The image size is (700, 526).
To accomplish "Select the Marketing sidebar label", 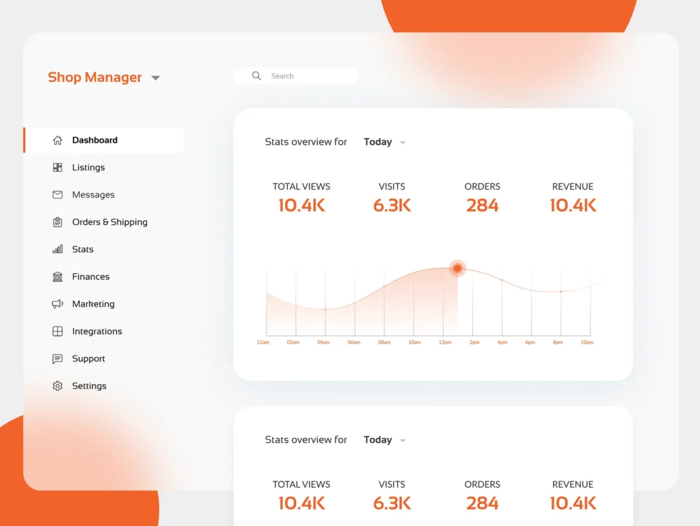I will [x=93, y=304].
